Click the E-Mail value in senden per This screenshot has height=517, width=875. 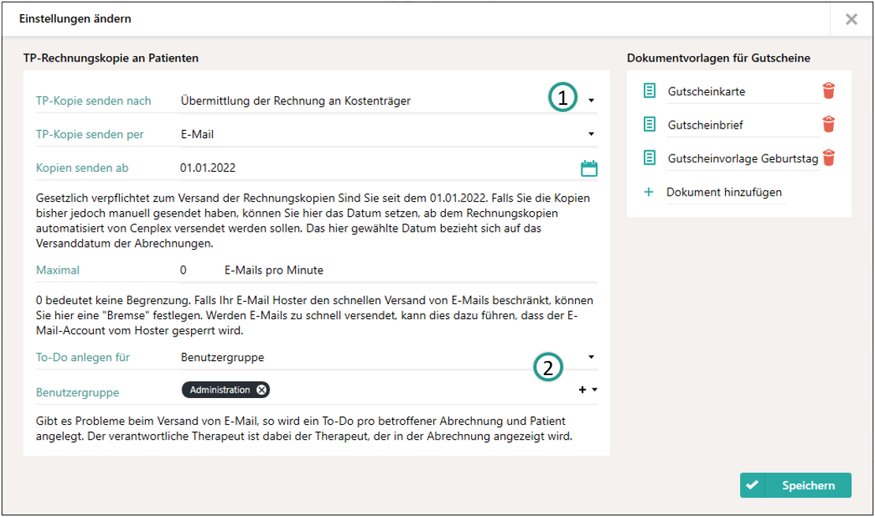[197, 134]
